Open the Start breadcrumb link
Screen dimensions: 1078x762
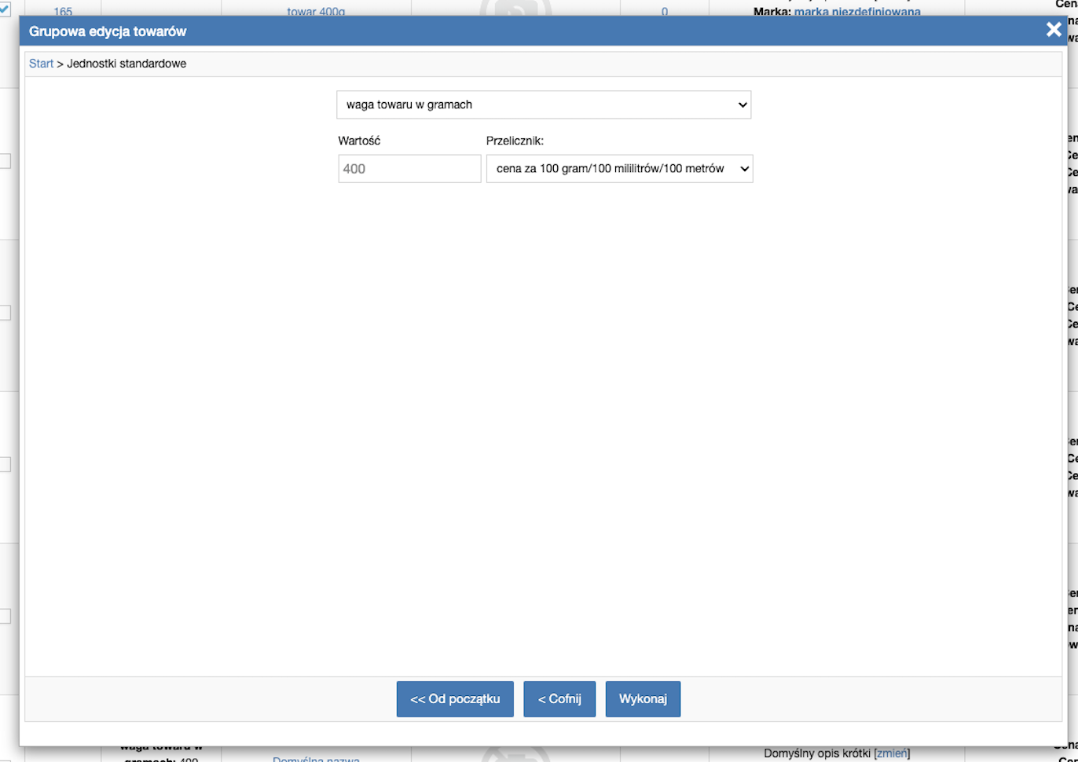pos(41,64)
